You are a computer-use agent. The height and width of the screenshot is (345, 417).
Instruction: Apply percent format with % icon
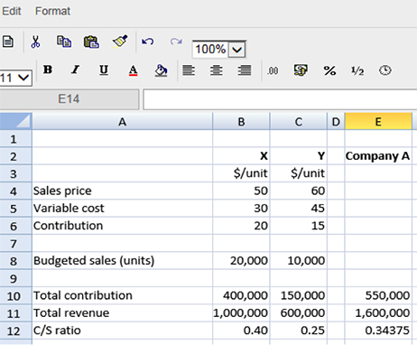pyautogui.click(x=329, y=71)
